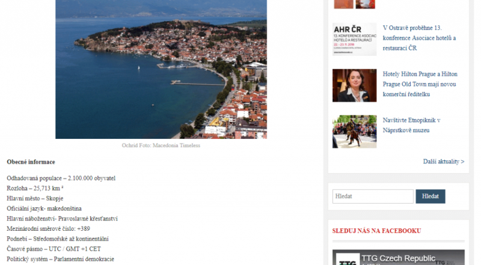Click the TTG Czech Republic Facebook page title
This screenshot has height=265, width=481.
(x=398, y=258)
